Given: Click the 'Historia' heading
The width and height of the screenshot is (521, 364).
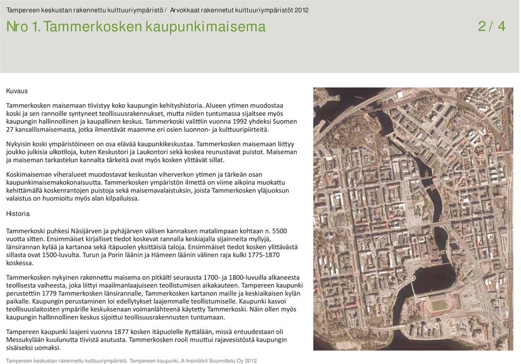Looking at the screenshot, I should 18,214.
